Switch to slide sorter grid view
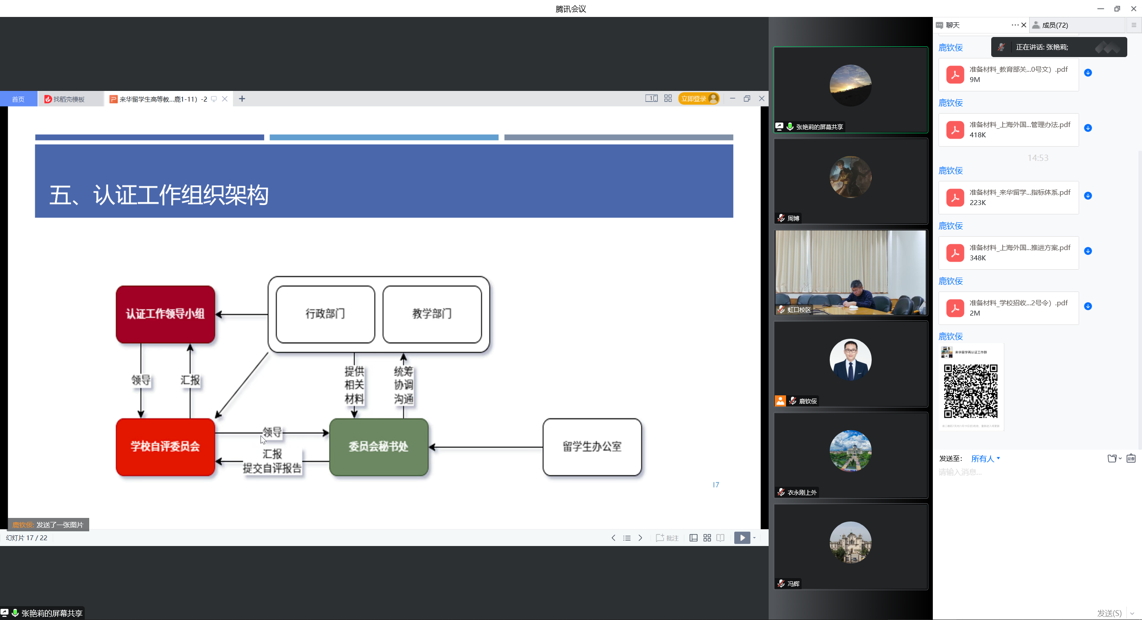Viewport: 1142px width, 620px height. pyautogui.click(x=707, y=538)
